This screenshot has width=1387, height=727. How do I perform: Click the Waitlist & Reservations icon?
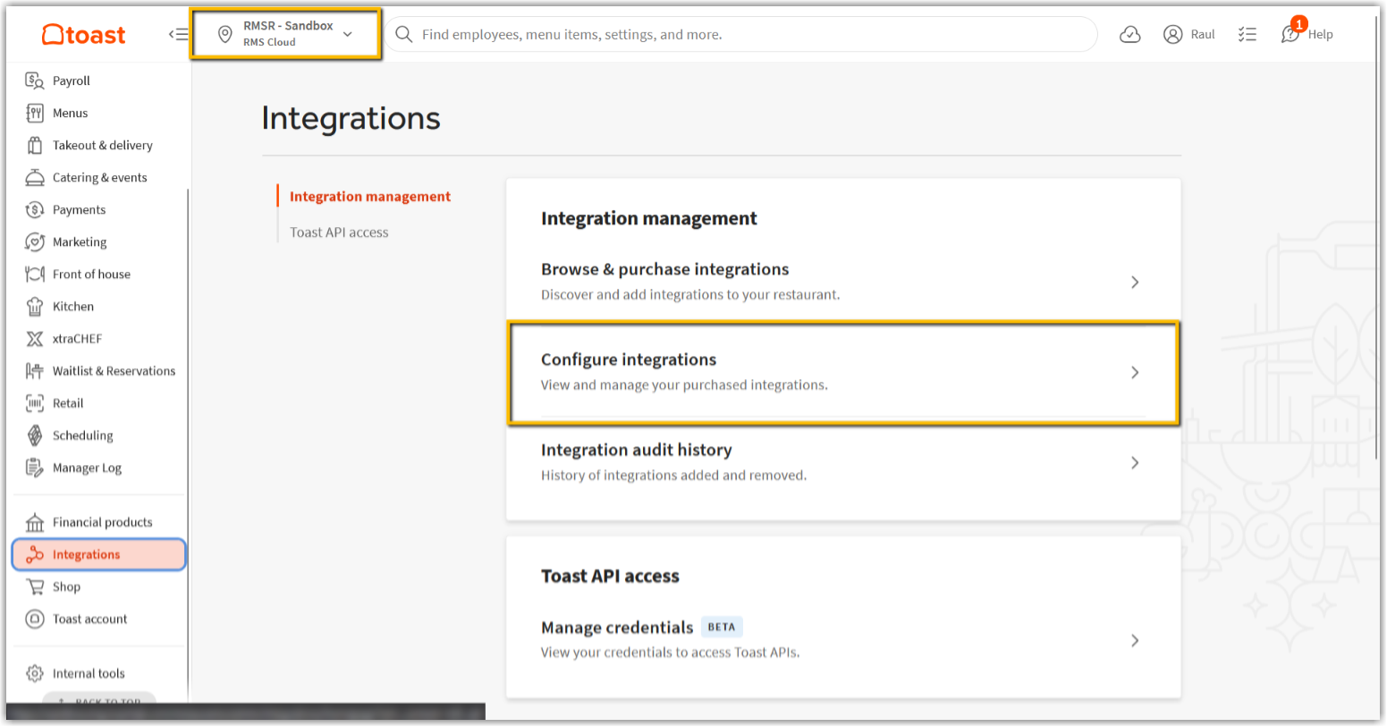tap(35, 370)
